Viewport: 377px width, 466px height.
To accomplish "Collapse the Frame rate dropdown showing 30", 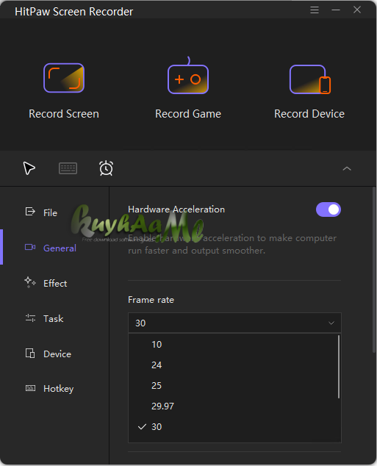I will pyautogui.click(x=234, y=323).
